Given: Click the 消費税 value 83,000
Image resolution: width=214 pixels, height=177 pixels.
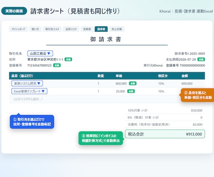Looking at the screenshot, I should pyautogui.click(x=198, y=124).
